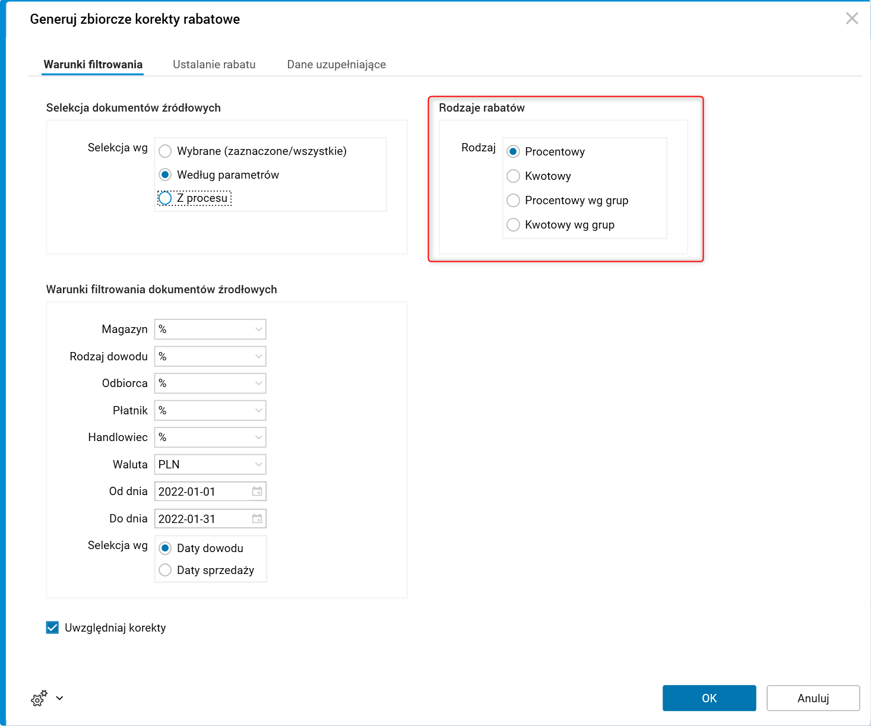The image size is (871, 726).
Task: Choose Procentowy wg grup radio option
Action: coord(514,201)
